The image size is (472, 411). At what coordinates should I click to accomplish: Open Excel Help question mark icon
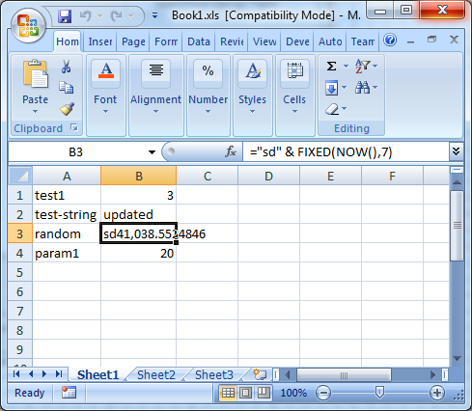pyautogui.click(x=390, y=41)
